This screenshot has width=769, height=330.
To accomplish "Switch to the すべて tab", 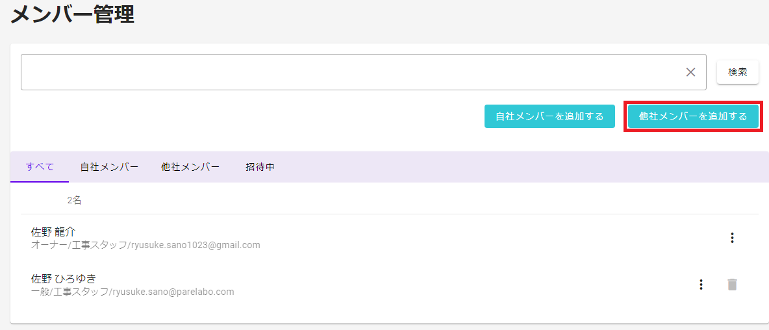I will point(40,167).
